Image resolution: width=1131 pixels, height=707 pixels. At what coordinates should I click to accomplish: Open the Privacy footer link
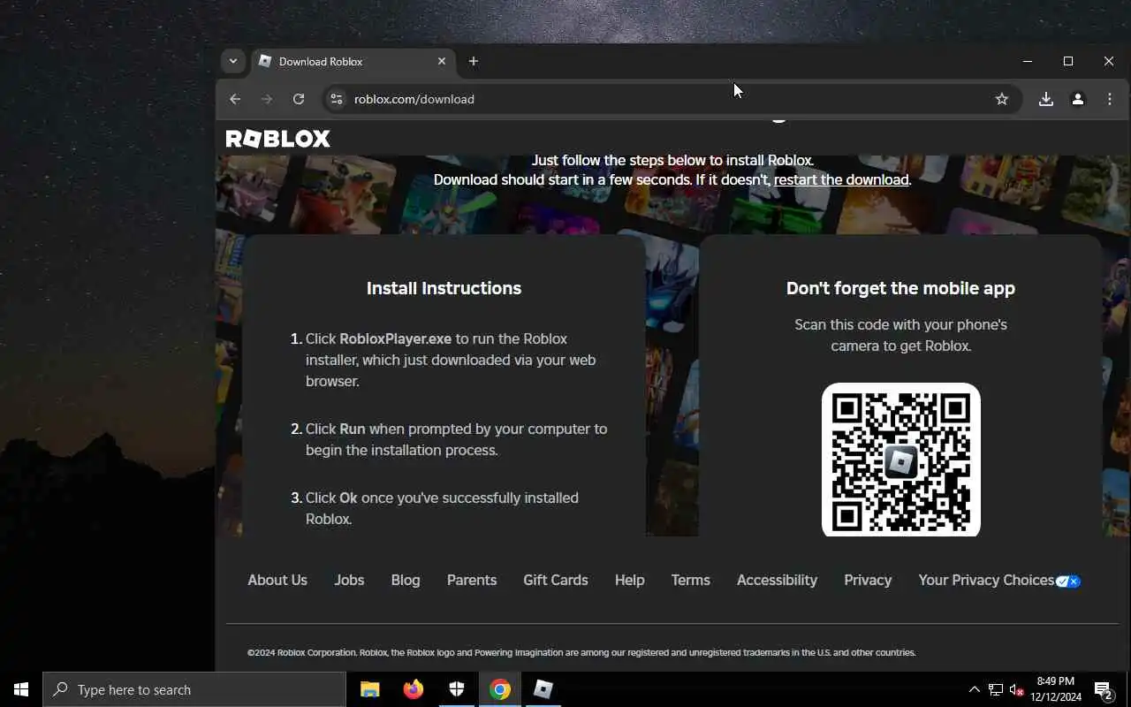(x=868, y=580)
